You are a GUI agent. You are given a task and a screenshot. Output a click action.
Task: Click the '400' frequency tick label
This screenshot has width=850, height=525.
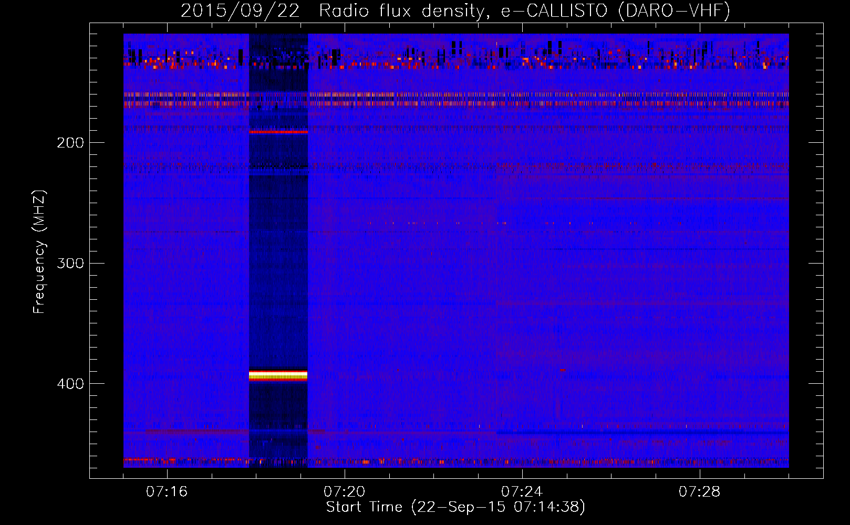[70, 384]
